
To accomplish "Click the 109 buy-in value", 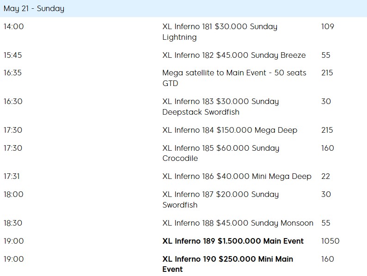I will point(327,26).
